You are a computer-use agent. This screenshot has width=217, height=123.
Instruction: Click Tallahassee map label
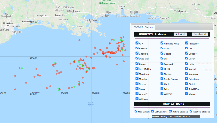(x=180, y=11)
